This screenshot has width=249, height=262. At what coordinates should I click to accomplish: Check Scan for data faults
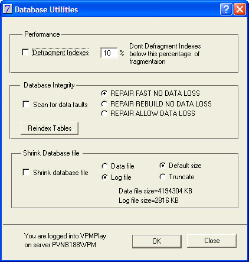(x=26, y=104)
